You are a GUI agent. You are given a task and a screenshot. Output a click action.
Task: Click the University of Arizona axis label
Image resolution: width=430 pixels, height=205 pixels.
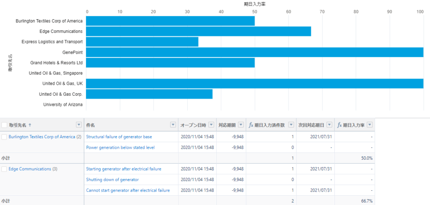pyautogui.click(x=63, y=105)
